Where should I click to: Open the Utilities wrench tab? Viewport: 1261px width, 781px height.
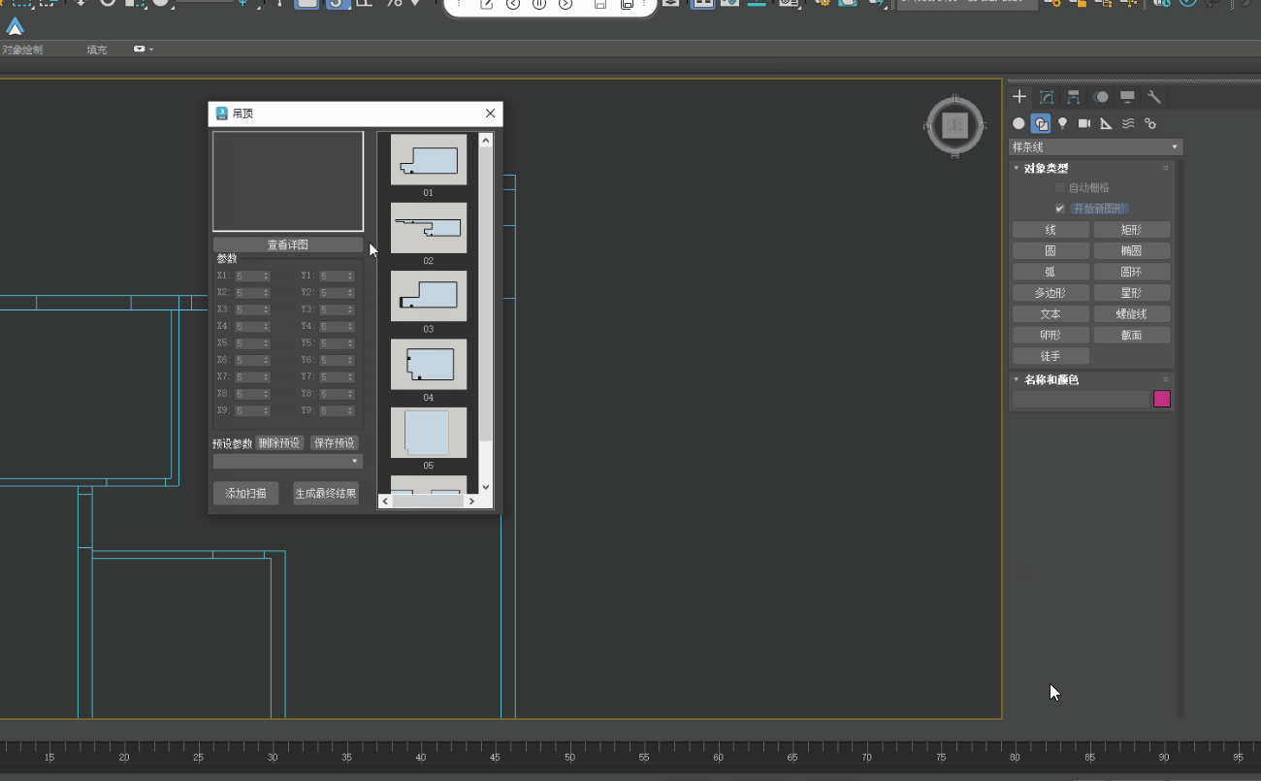tap(1154, 97)
